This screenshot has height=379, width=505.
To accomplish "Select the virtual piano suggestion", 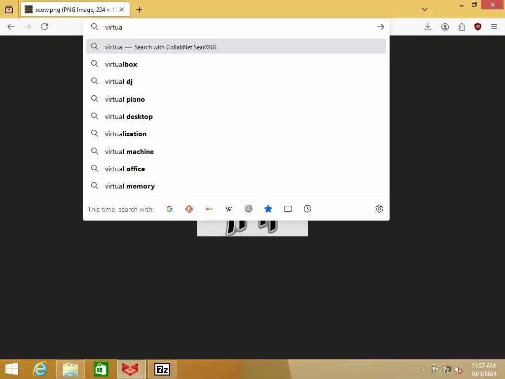I will (x=236, y=99).
